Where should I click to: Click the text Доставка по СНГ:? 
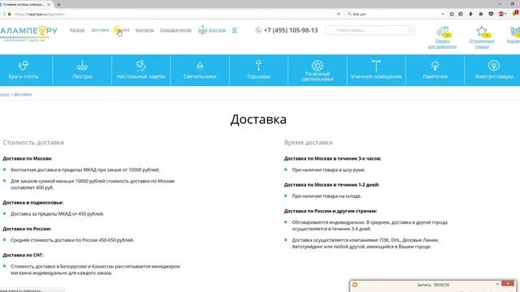(x=23, y=255)
